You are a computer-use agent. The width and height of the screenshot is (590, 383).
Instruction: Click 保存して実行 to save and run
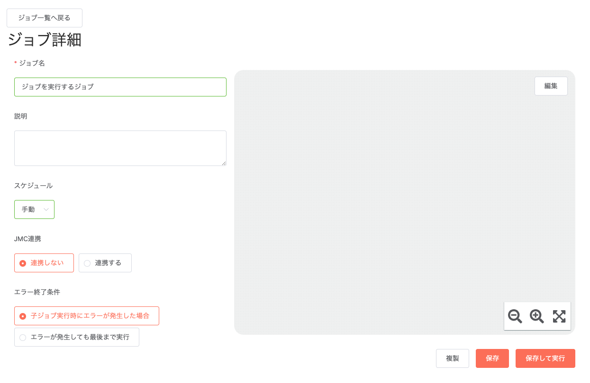[x=545, y=358]
